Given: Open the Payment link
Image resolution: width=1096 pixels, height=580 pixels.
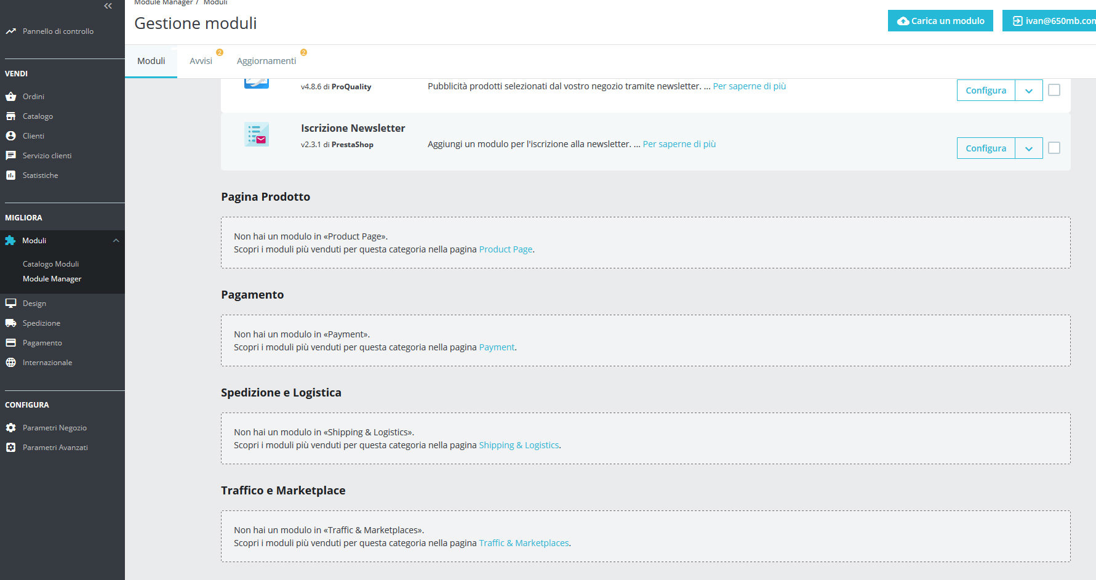Looking at the screenshot, I should 497,347.
